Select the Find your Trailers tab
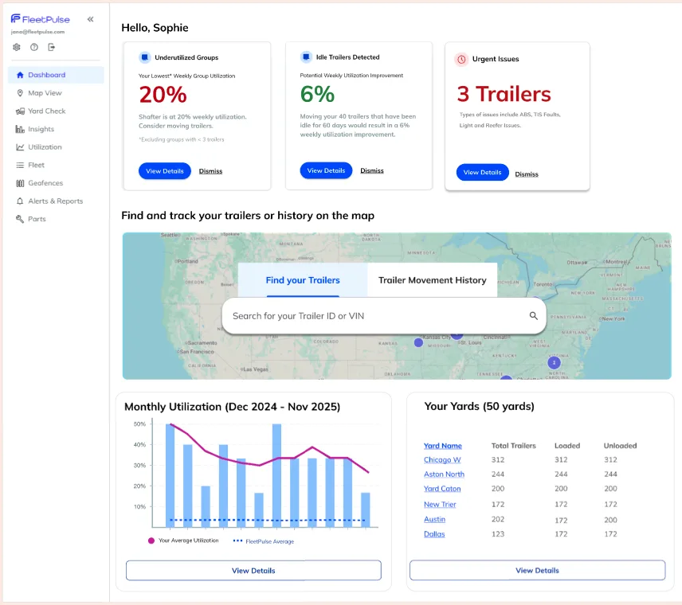The image size is (682, 605). [x=303, y=280]
